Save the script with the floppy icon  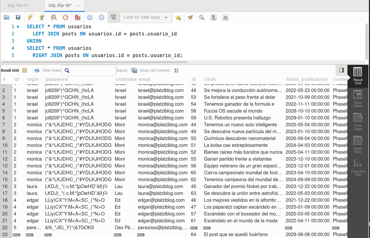pyautogui.click(x=18, y=18)
